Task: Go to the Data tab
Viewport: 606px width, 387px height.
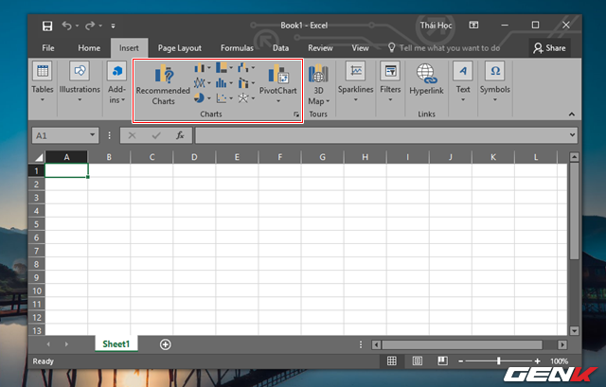Action: (280, 48)
